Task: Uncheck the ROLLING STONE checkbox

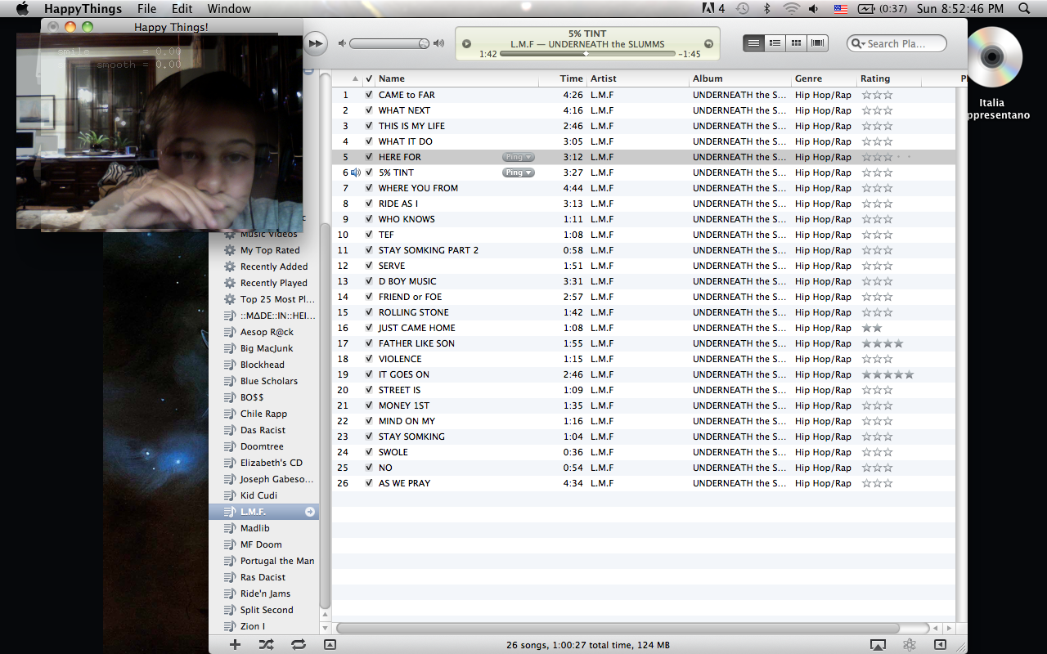Action: click(x=369, y=312)
